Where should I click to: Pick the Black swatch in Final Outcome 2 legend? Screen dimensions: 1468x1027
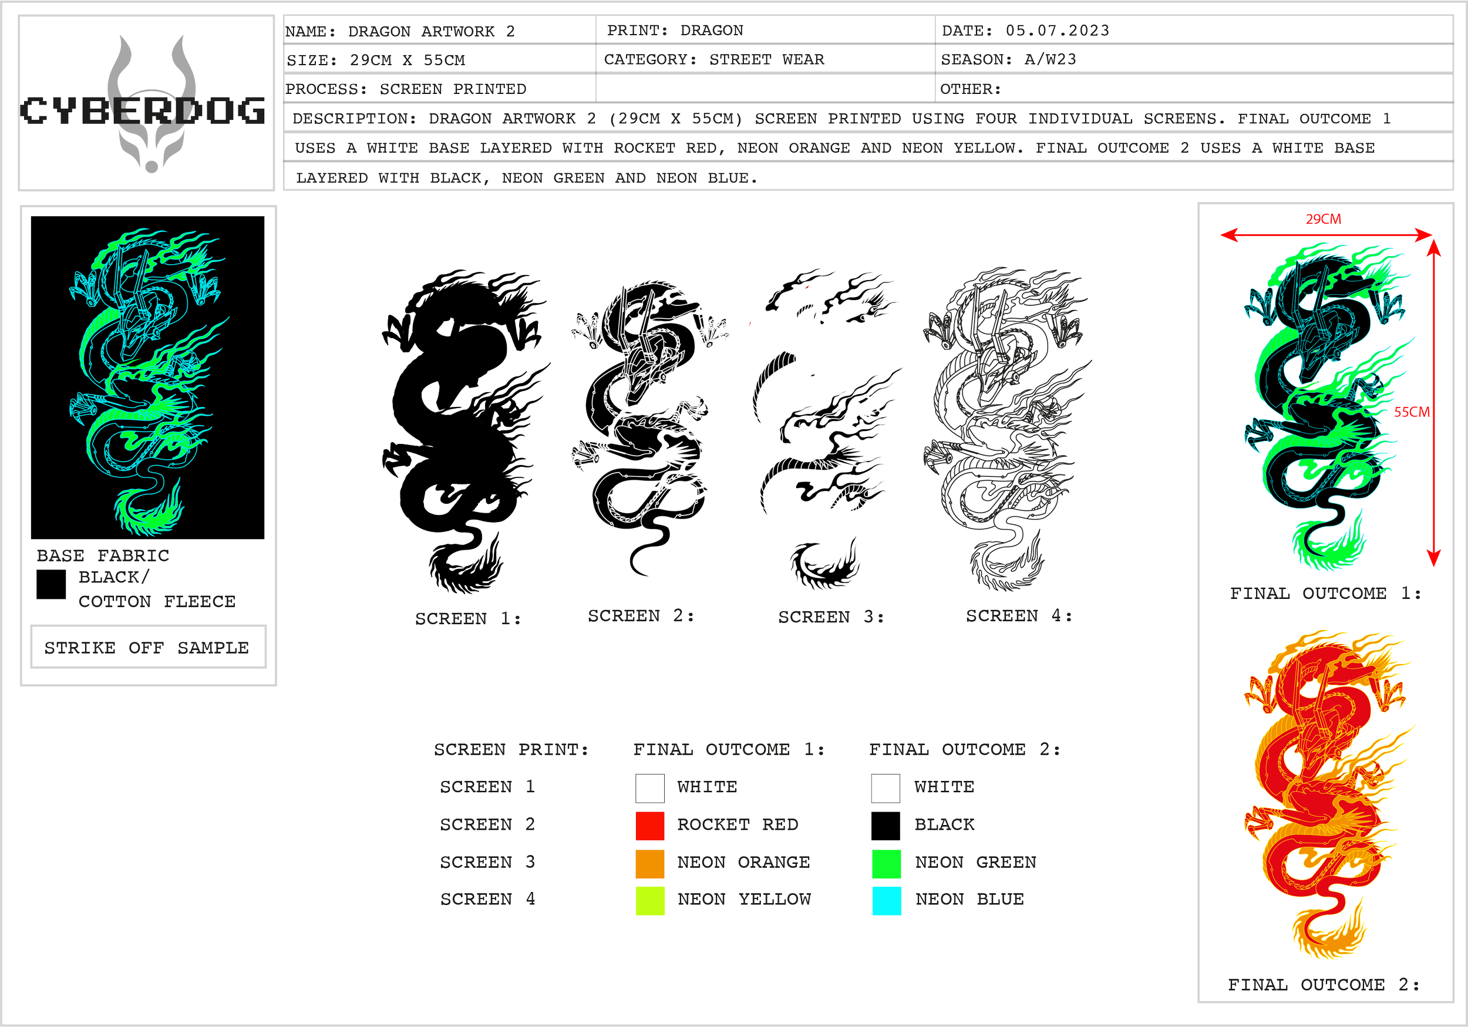tap(885, 826)
